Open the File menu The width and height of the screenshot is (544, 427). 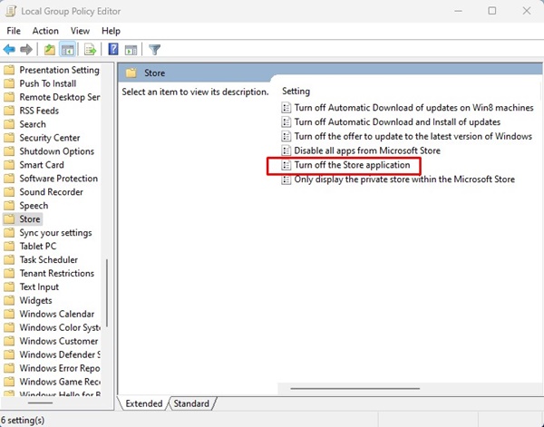point(14,31)
